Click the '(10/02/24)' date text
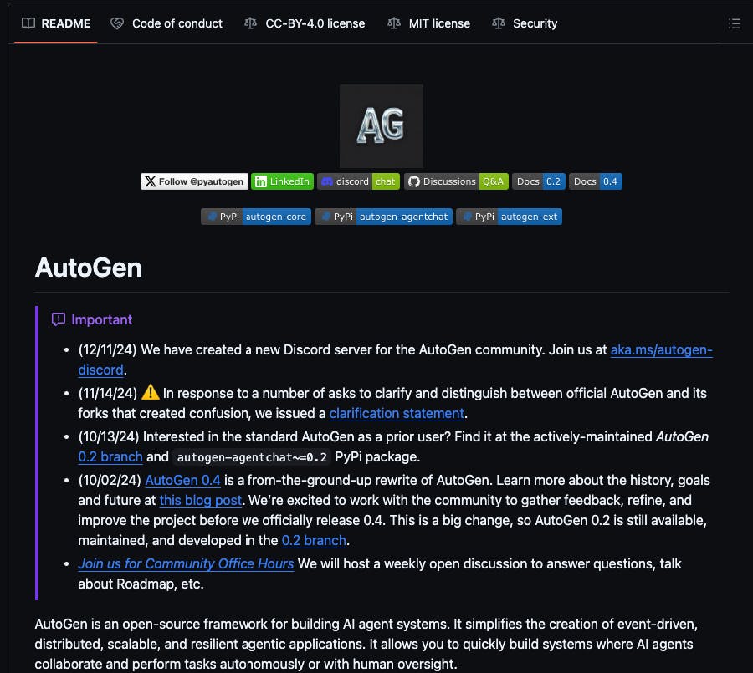The height and width of the screenshot is (673, 753). coord(110,481)
